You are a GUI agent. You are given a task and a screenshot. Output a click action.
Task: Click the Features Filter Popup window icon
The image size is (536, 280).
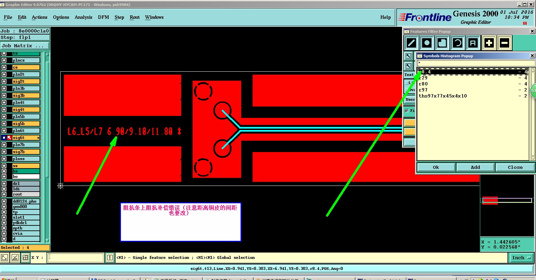pos(407,31)
